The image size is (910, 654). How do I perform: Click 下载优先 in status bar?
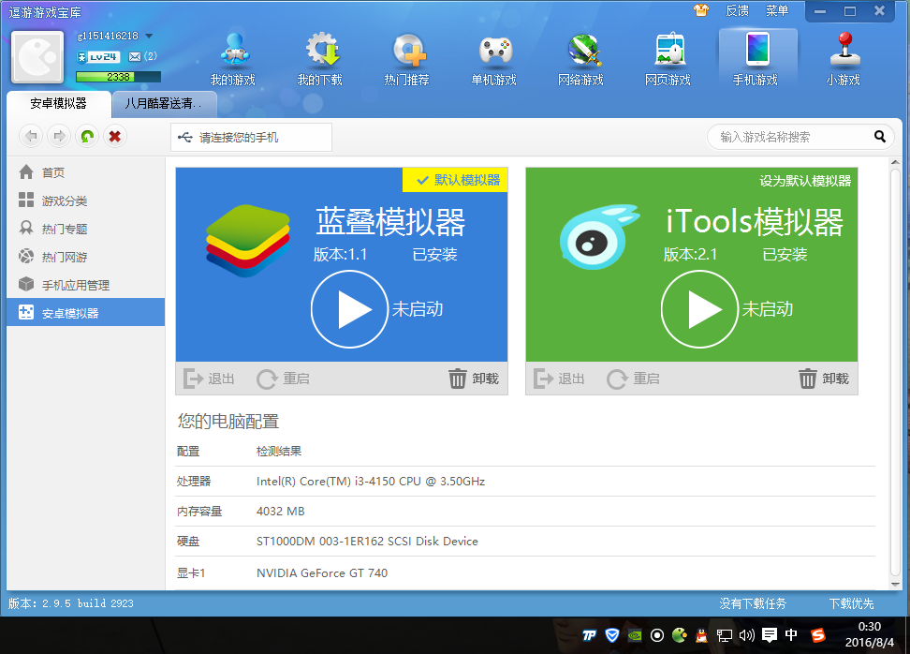pos(851,603)
